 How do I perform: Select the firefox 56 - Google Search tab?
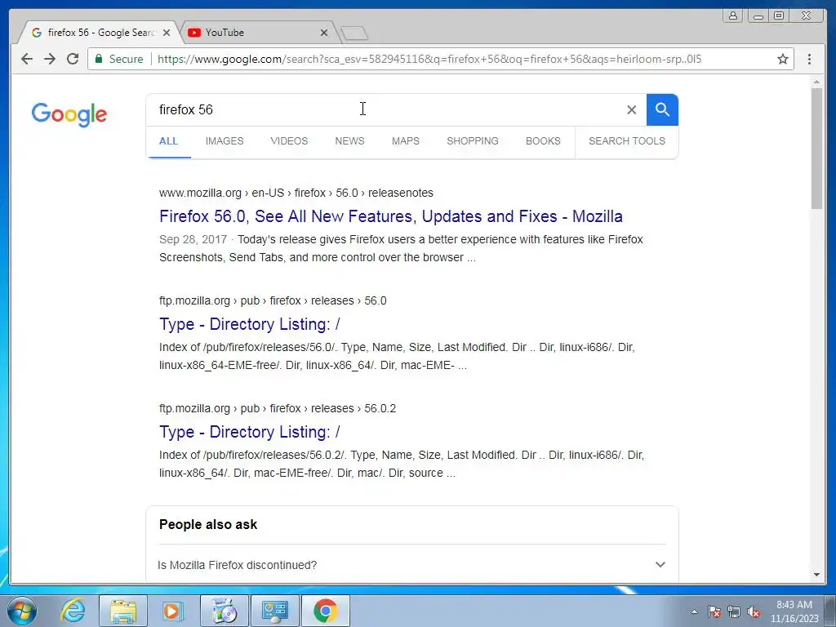[101, 33]
